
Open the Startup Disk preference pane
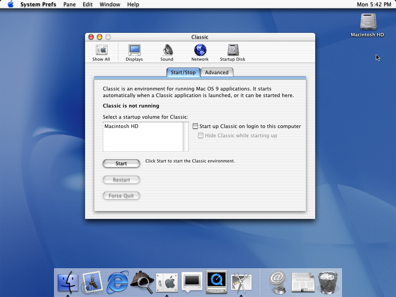pyautogui.click(x=232, y=53)
